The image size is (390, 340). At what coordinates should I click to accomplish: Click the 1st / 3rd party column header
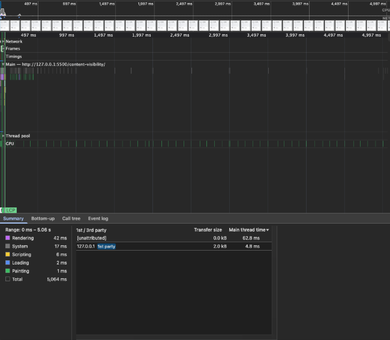[x=91, y=230]
